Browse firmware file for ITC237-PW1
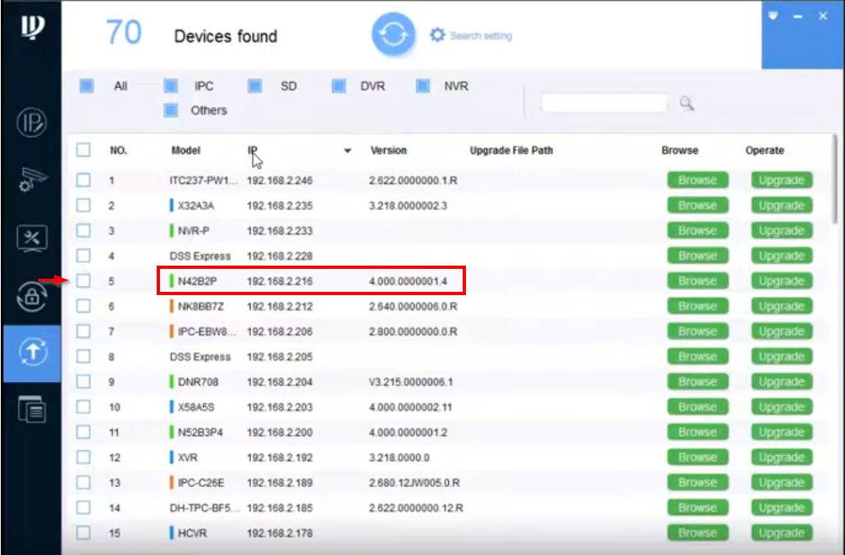Viewport: 845px width, 555px height. click(697, 180)
